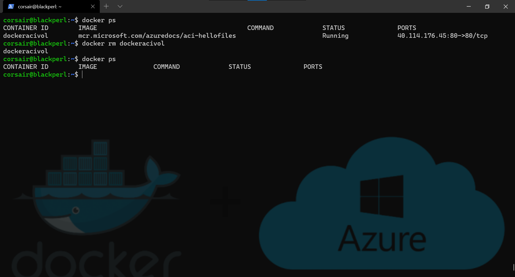Click the 'Running' status text
This screenshot has height=277, width=515.
[x=335, y=36]
